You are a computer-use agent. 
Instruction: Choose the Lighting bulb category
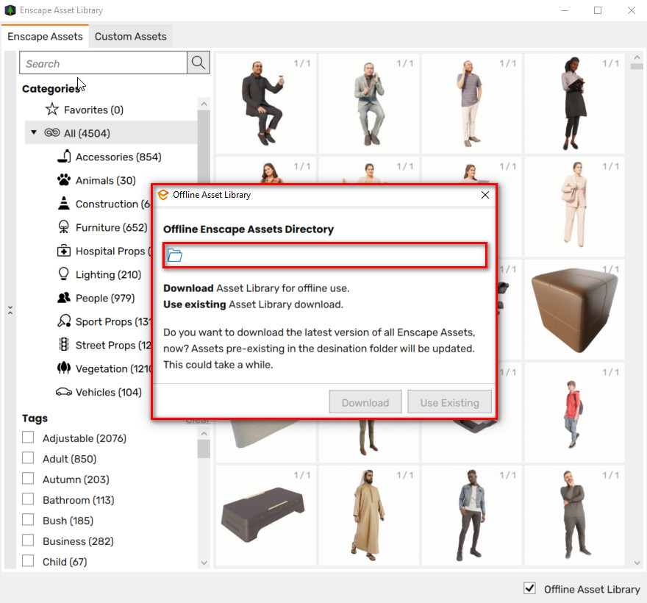64,274
